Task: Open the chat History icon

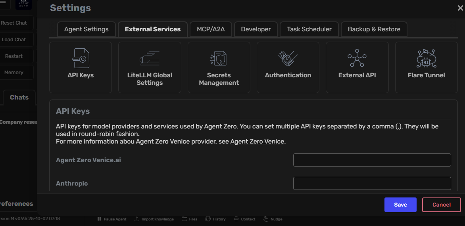Action: pyautogui.click(x=208, y=219)
